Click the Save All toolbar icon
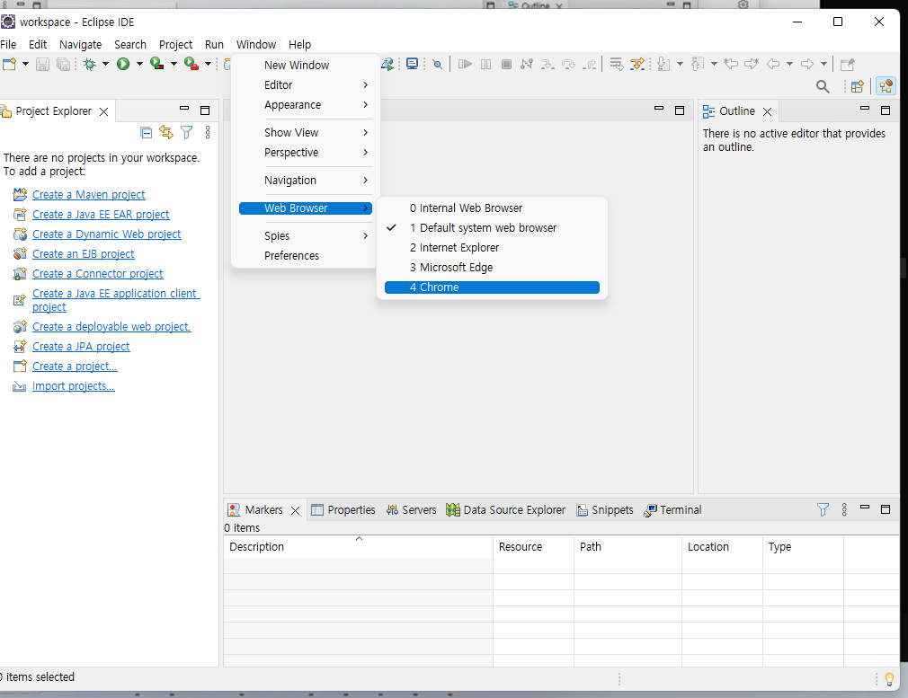 click(x=63, y=65)
